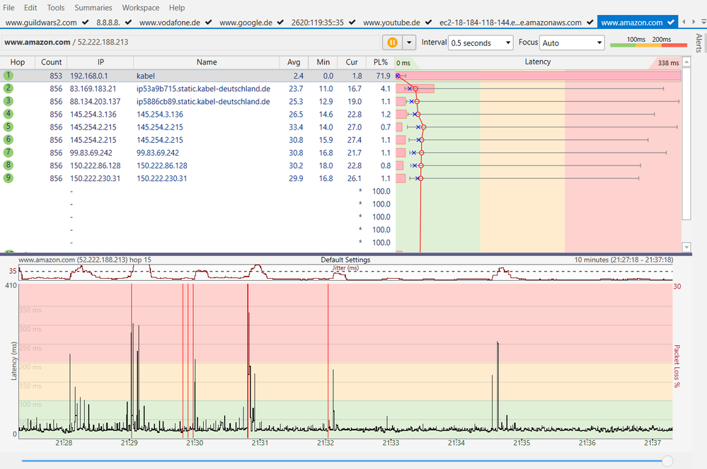This screenshot has height=469, width=707.
Task: Open the dropdown arrow beside the pause button
Action: (x=408, y=42)
